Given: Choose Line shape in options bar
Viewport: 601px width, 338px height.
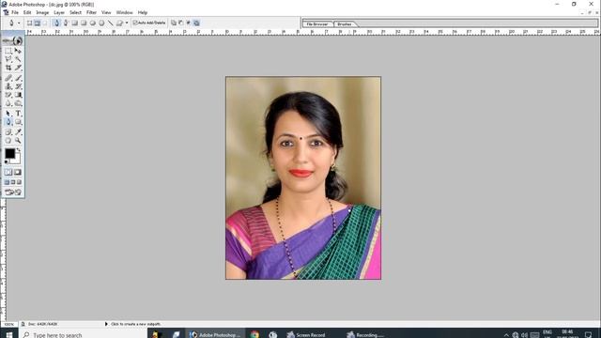Looking at the screenshot, I should point(111,23).
